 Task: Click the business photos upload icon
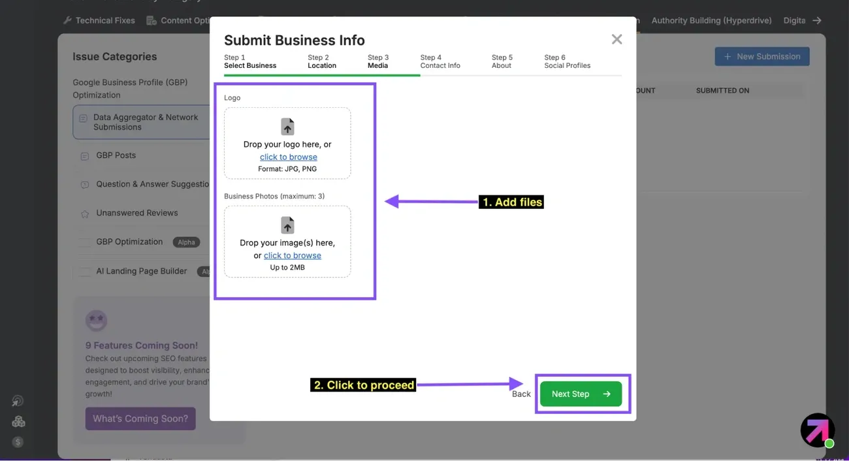coord(287,225)
